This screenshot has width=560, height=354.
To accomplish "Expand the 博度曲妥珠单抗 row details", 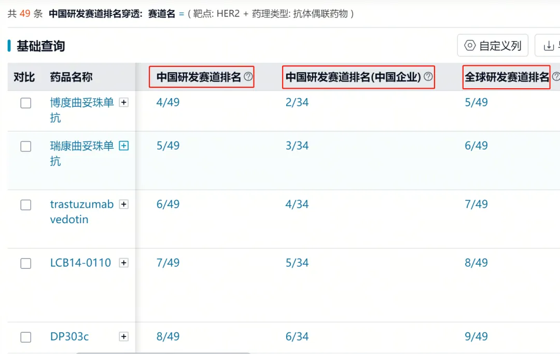I will point(124,103).
